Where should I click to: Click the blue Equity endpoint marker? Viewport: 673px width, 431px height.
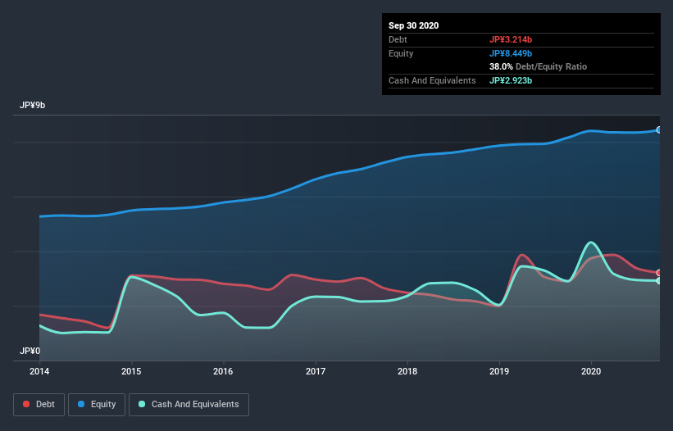coord(659,130)
